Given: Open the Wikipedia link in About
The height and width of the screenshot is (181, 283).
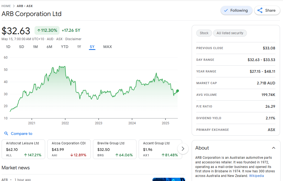Looking at the screenshot, I should (256, 176).
